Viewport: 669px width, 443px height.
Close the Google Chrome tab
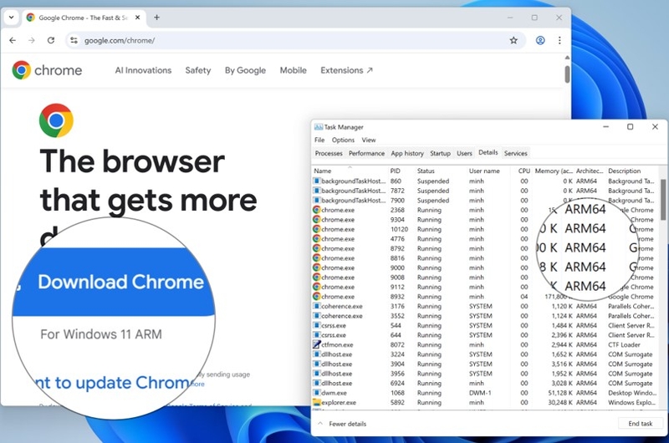point(137,18)
